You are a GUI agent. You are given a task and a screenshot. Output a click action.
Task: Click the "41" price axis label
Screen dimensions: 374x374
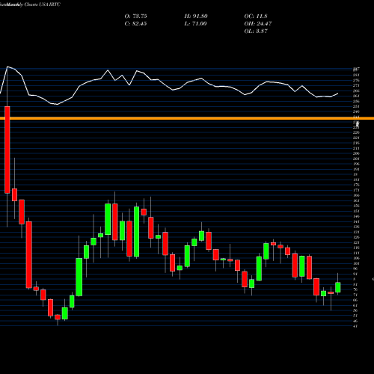click(355, 326)
